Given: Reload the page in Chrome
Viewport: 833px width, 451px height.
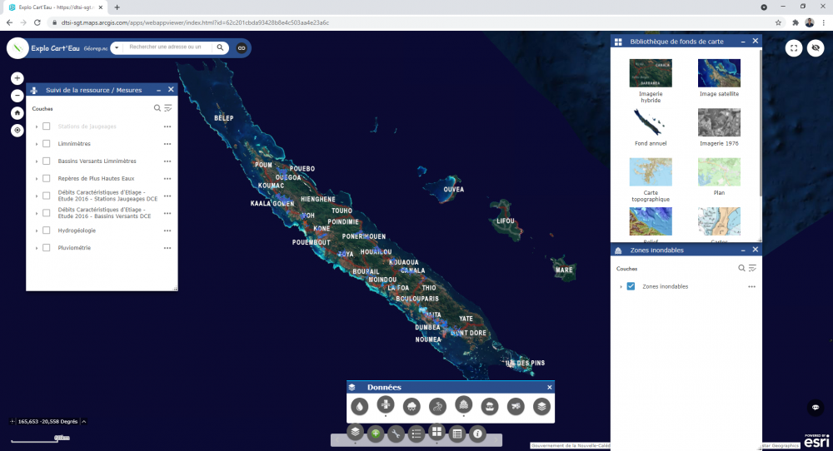Looking at the screenshot, I should 37,22.
